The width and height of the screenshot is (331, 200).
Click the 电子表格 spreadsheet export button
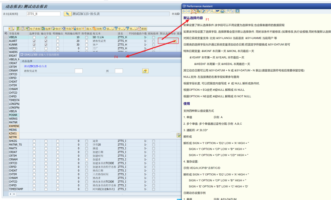tap(33, 29)
